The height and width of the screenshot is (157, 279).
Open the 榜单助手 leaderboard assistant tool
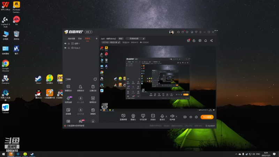[93, 100]
